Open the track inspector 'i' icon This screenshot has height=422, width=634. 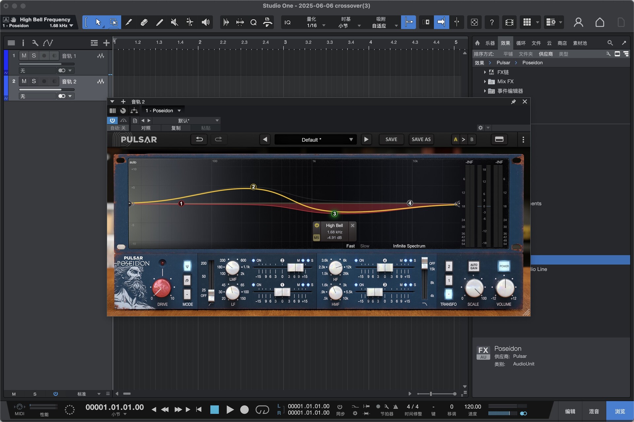(23, 43)
